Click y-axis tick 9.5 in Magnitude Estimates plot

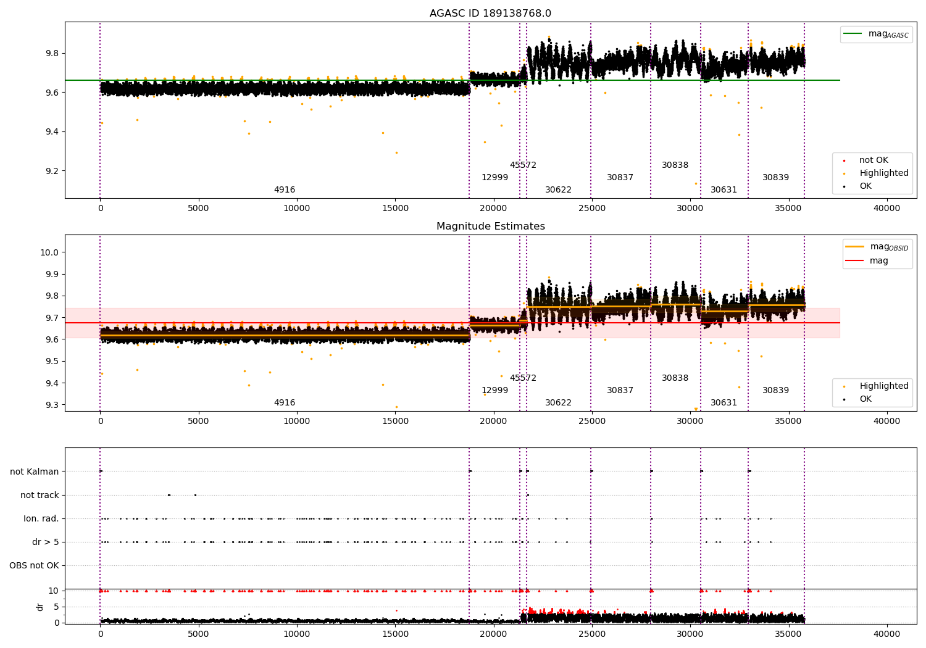click(x=52, y=362)
